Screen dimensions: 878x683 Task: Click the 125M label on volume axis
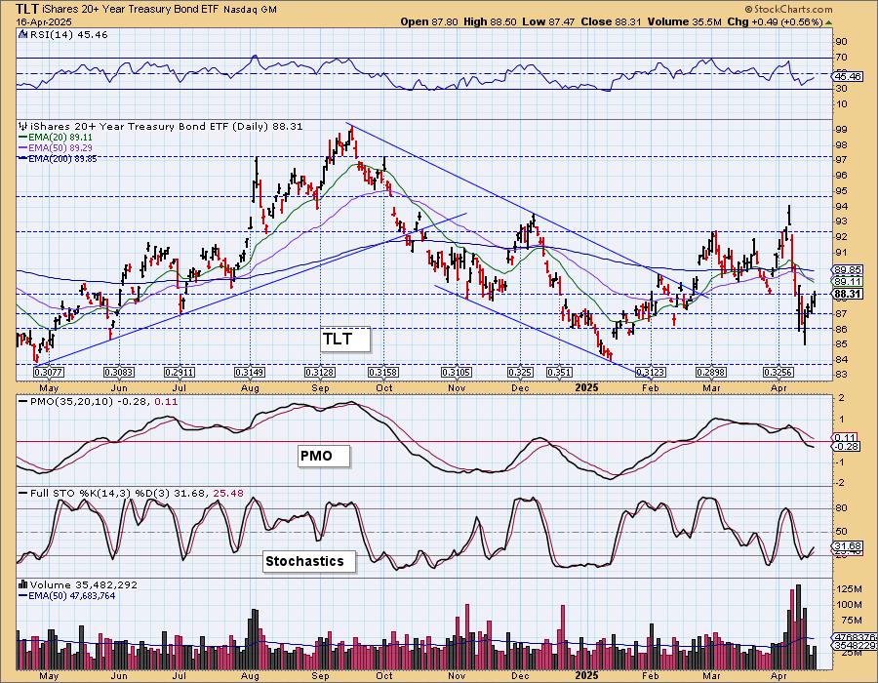[850, 589]
